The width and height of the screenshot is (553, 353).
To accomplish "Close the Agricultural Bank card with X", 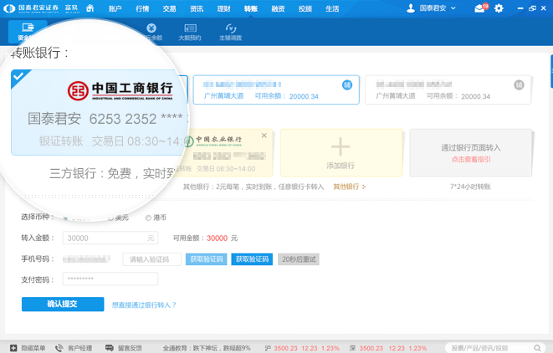I will pyautogui.click(x=264, y=136).
